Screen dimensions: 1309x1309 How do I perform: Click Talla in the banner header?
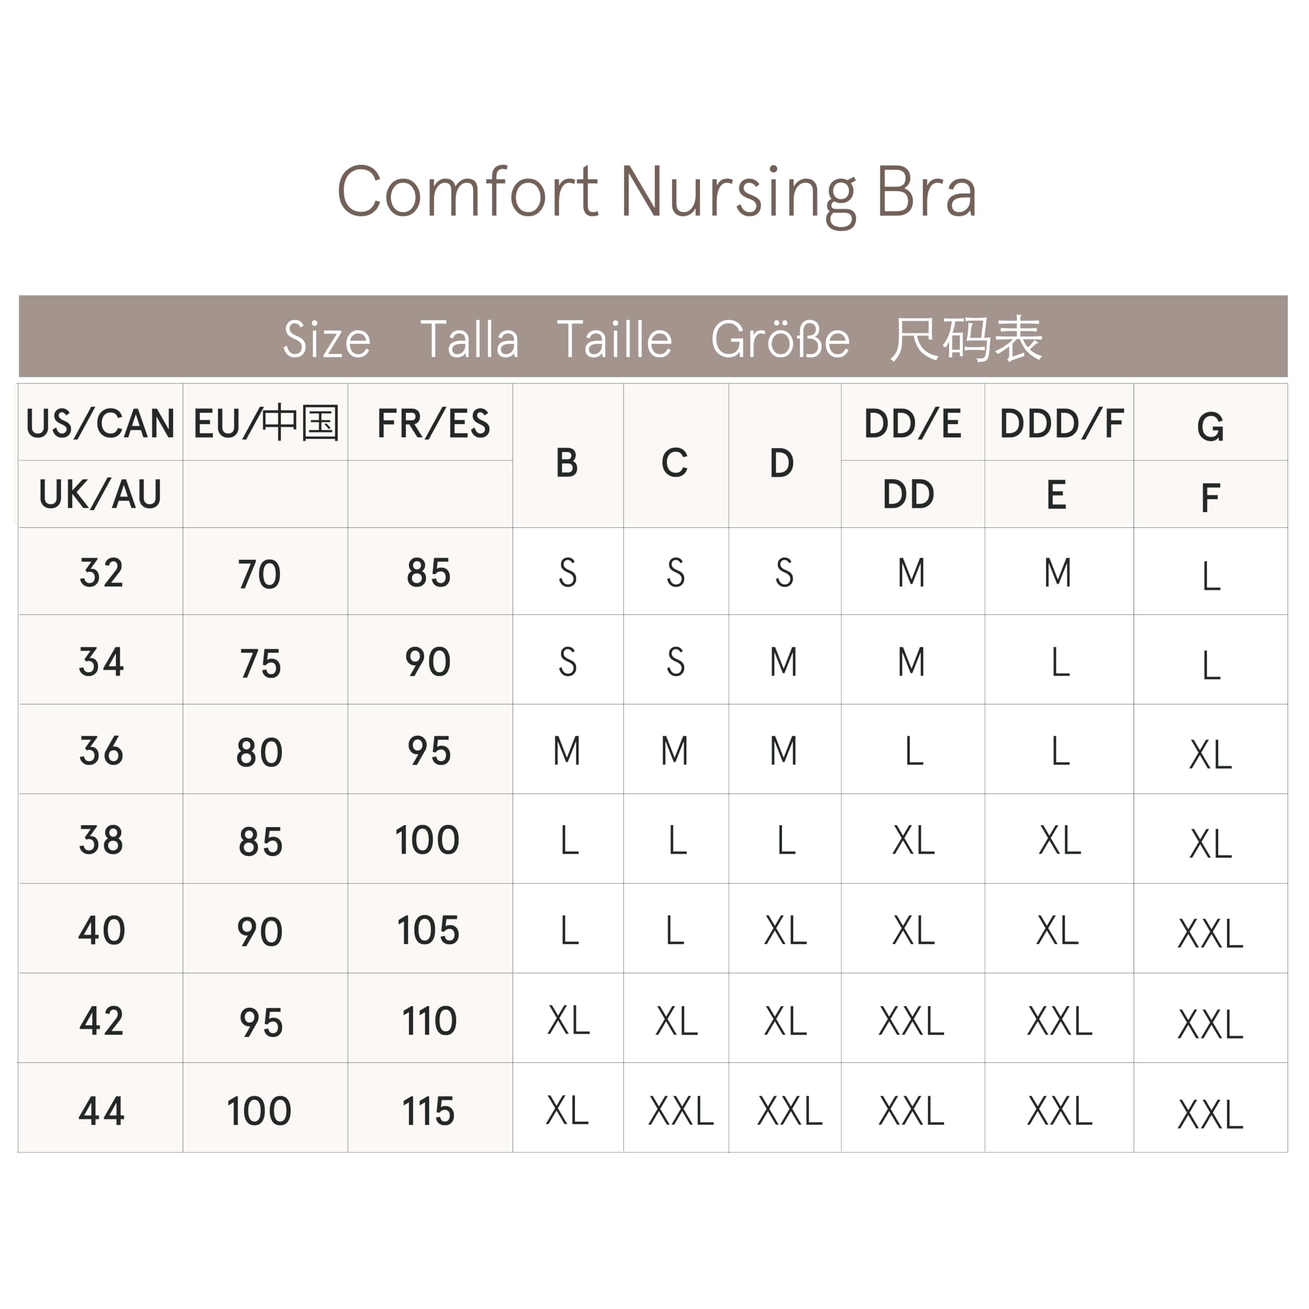pos(469,339)
